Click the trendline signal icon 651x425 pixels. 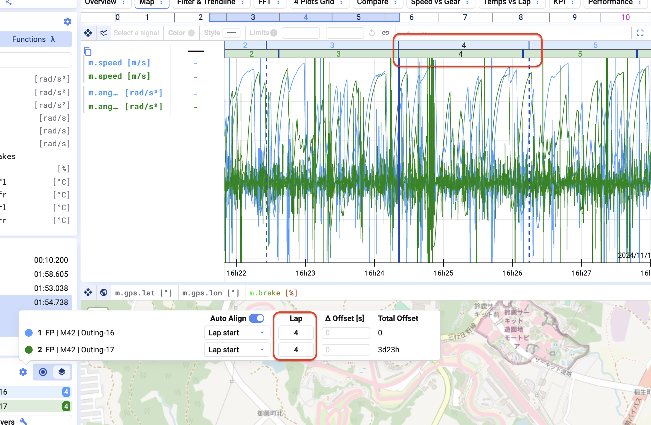coord(104,33)
